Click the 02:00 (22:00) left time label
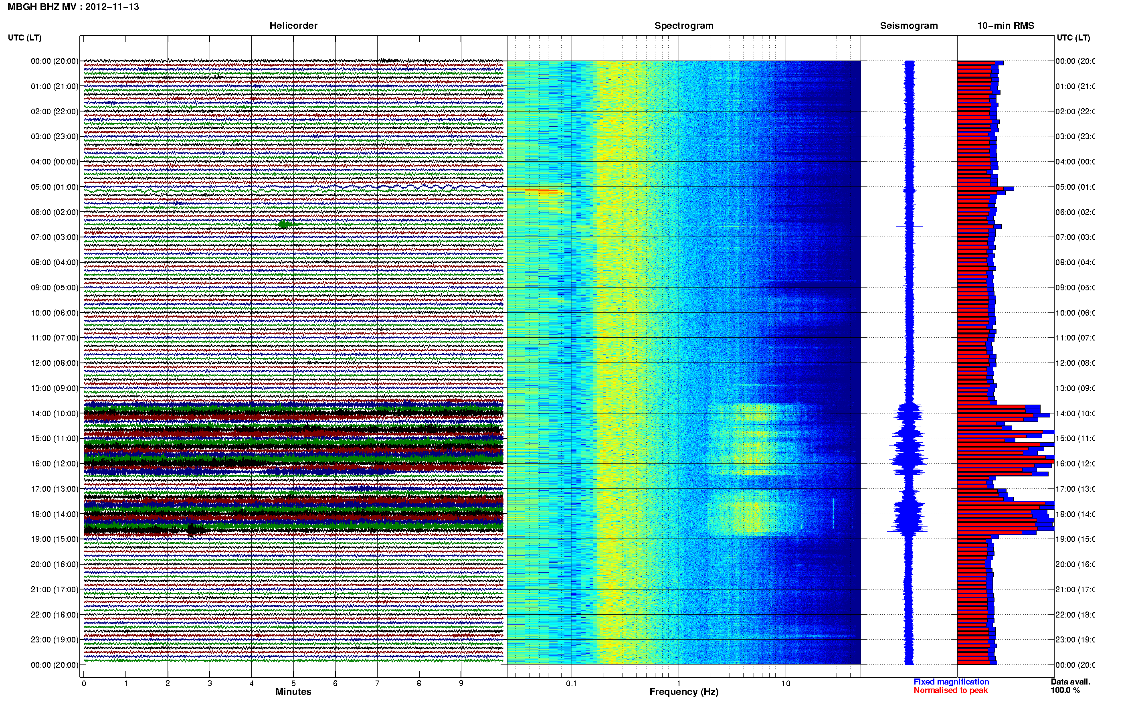Viewport: 1140px width, 713px height. [55, 111]
